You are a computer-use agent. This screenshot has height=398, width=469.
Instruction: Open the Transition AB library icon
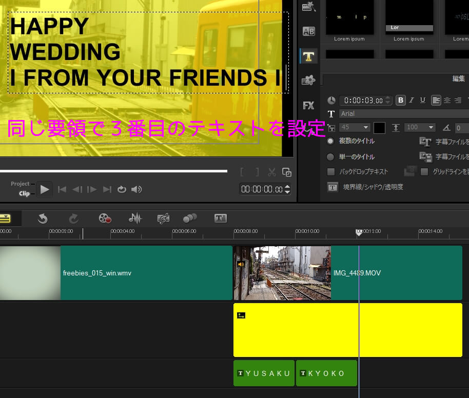308,31
